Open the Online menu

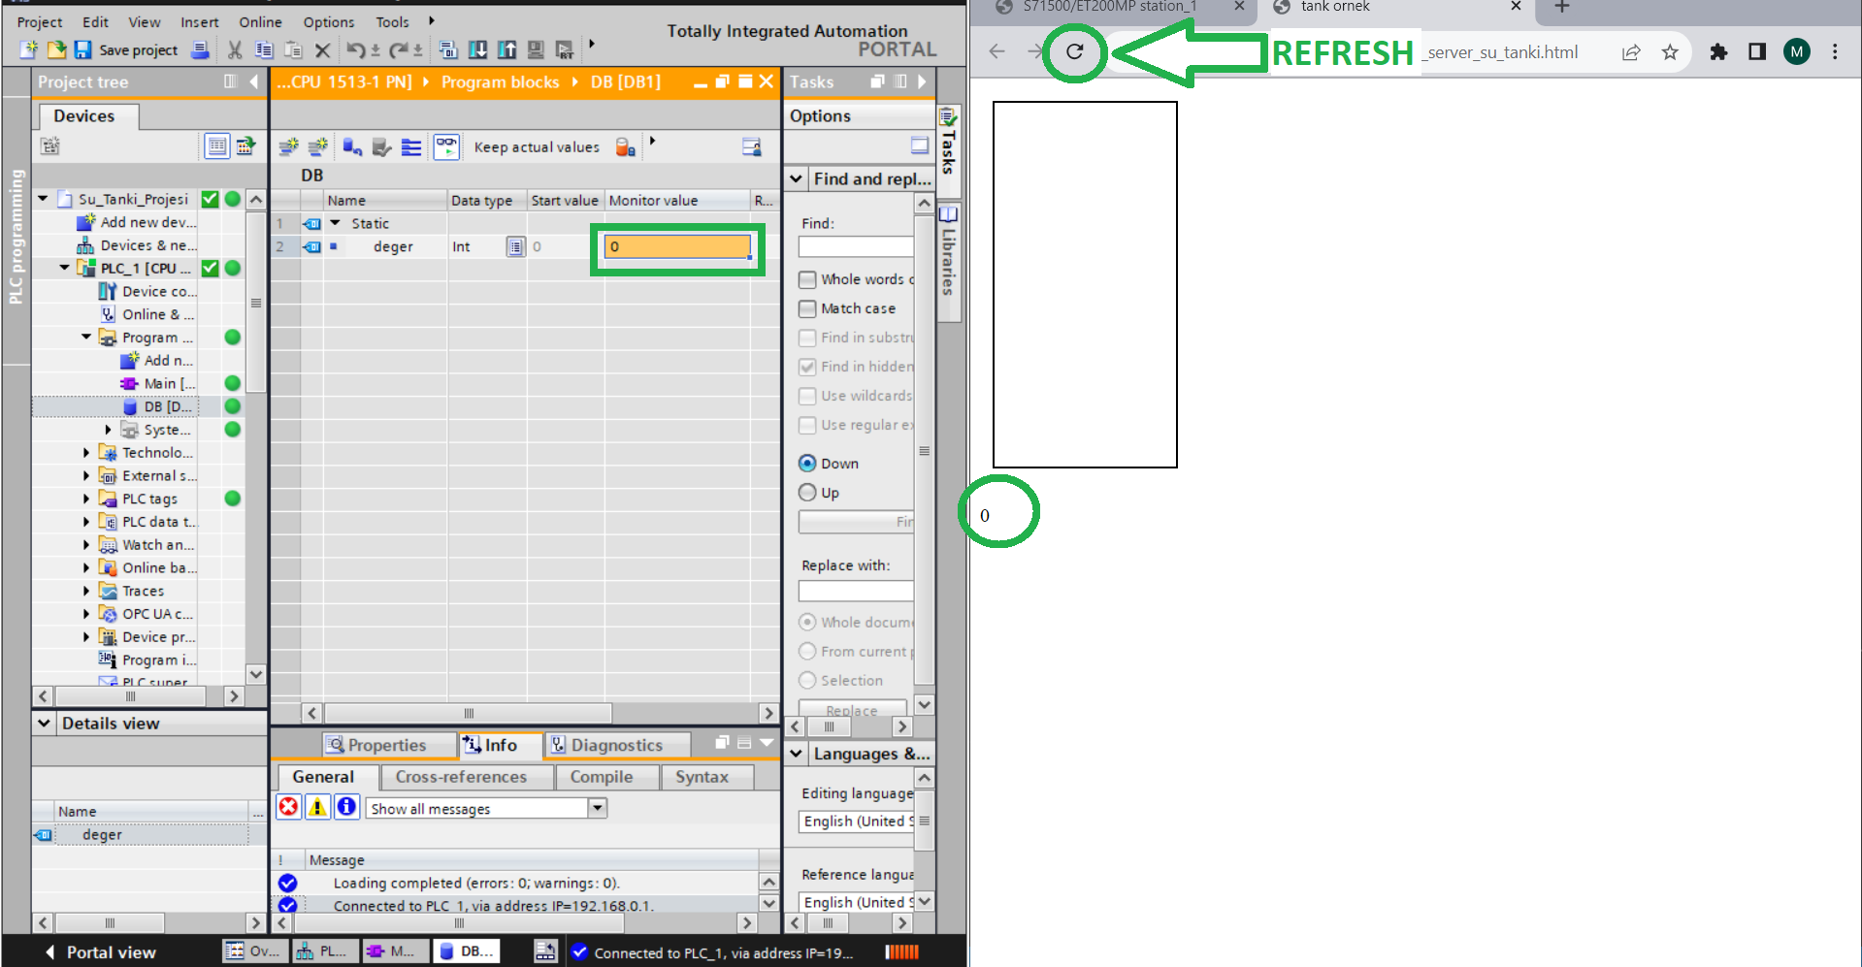[260, 21]
